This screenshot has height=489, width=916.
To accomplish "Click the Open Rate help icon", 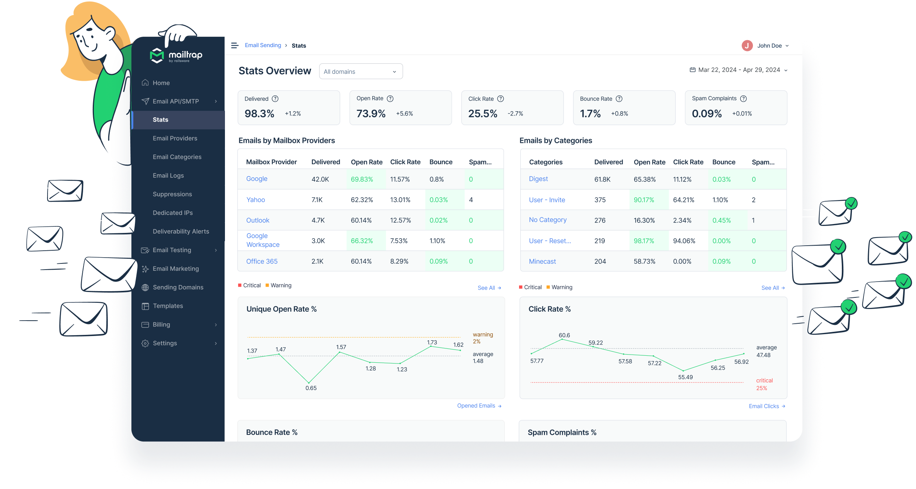I will tap(390, 98).
